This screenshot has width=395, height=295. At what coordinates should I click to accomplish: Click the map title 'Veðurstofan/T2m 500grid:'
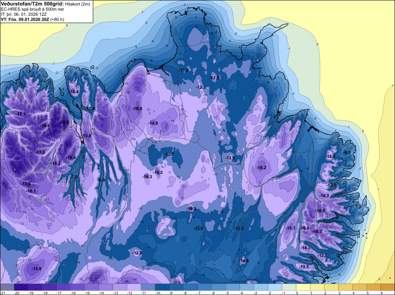(x=32, y=4)
